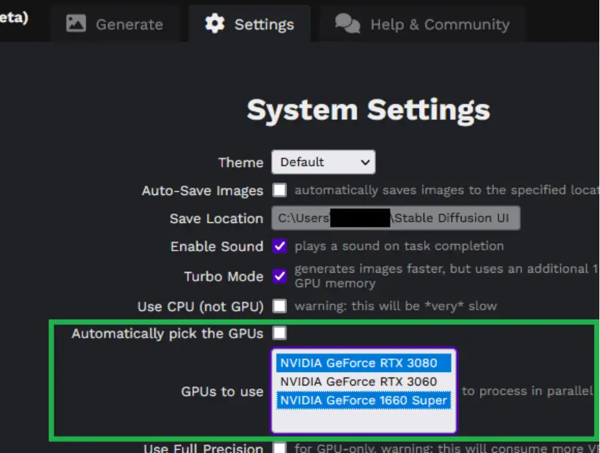Switch to the Settings tab

pos(249,24)
